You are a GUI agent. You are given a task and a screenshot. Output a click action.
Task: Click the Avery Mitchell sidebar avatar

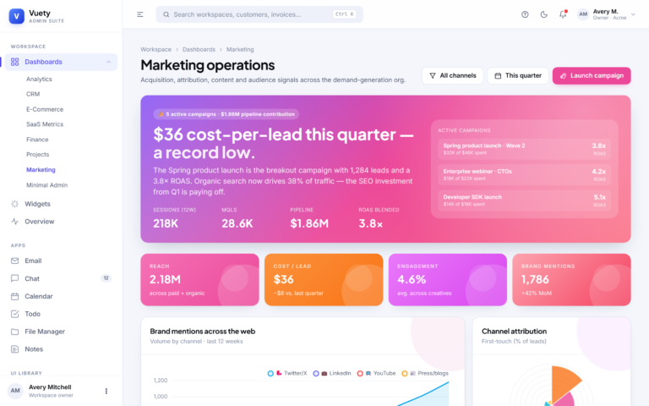pyautogui.click(x=15, y=391)
